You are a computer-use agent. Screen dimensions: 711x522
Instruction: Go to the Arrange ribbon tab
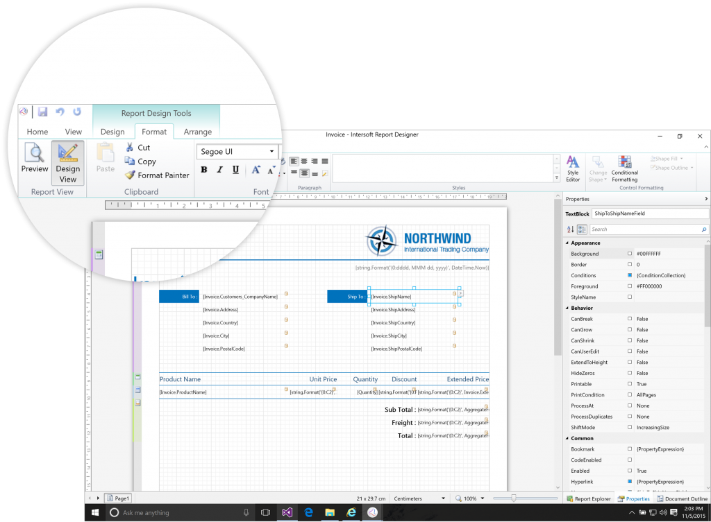(x=198, y=132)
